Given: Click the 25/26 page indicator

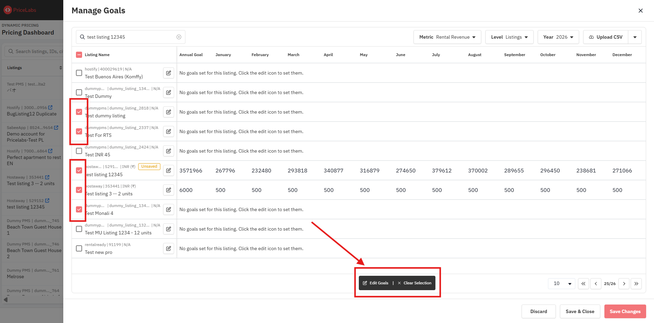Looking at the screenshot, I should coord(610,284).
